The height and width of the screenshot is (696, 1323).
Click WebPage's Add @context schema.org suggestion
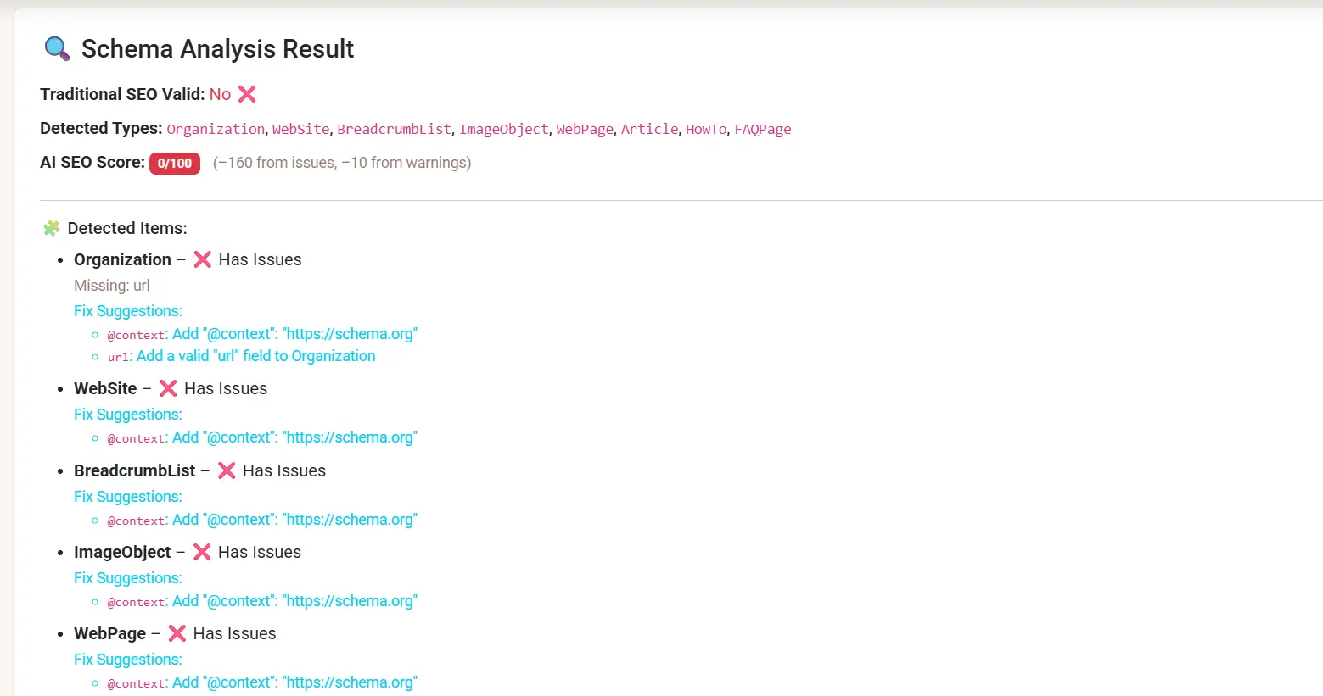point(294,682)
